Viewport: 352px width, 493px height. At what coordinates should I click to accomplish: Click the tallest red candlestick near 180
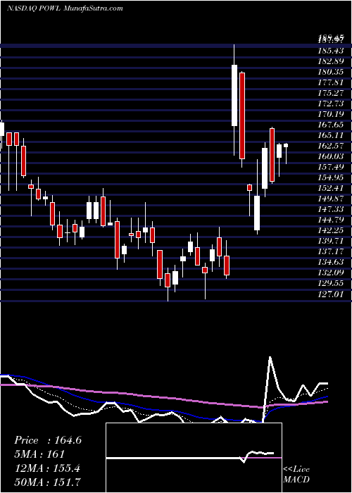tap(241, 116)
